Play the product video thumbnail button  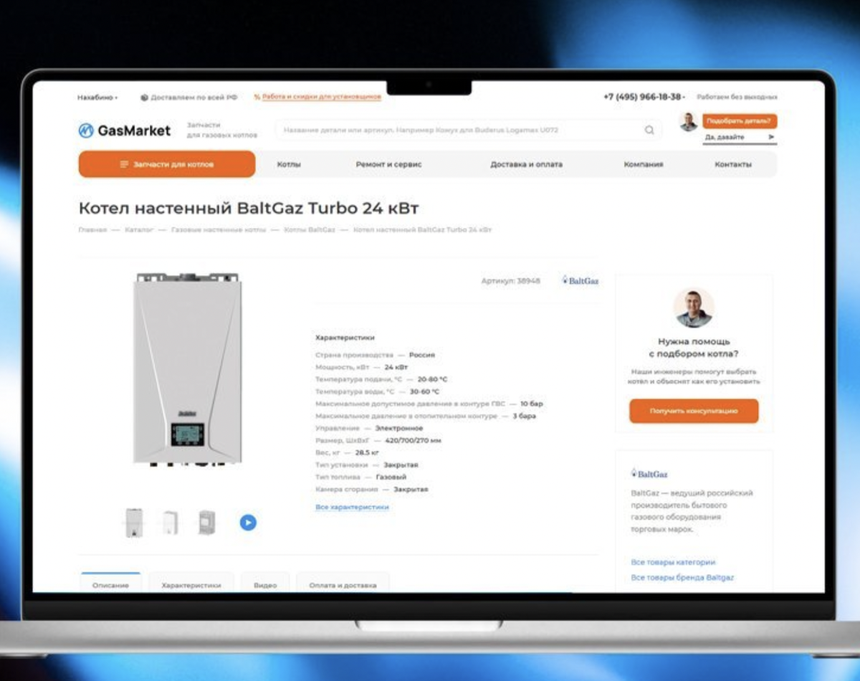pyautogui.click(x=248, y=523)
